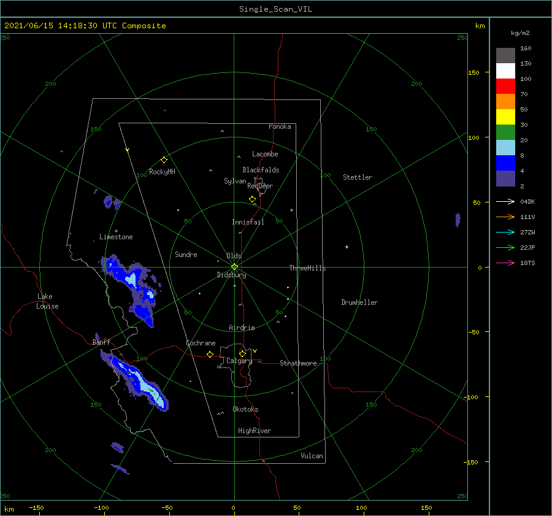Click the Innisfail label
The image size is (552, 516).
248,222
